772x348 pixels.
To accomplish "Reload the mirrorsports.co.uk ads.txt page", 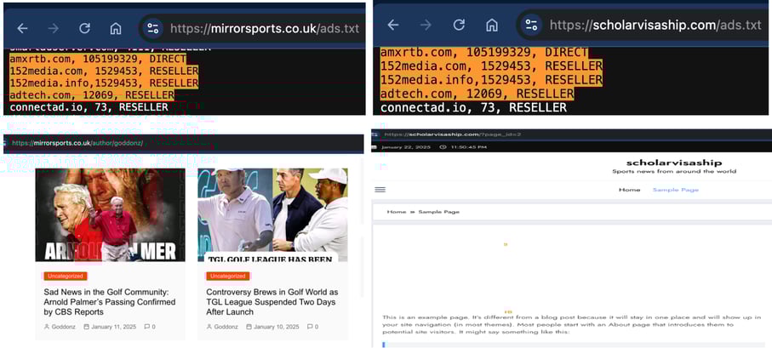I will pos(85,27).
